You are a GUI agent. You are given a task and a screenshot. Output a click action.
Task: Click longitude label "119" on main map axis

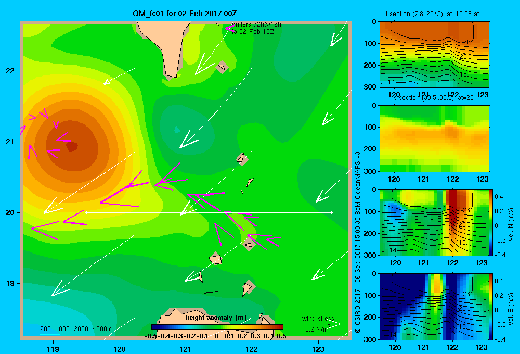[x=53, y=349]
